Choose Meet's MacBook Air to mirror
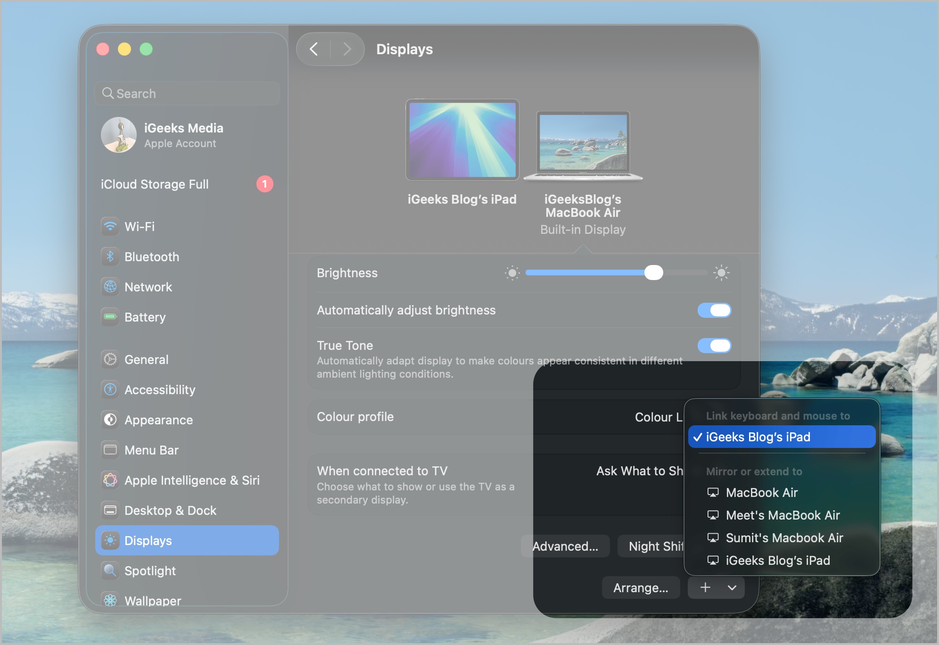 (x=782, y=515)
